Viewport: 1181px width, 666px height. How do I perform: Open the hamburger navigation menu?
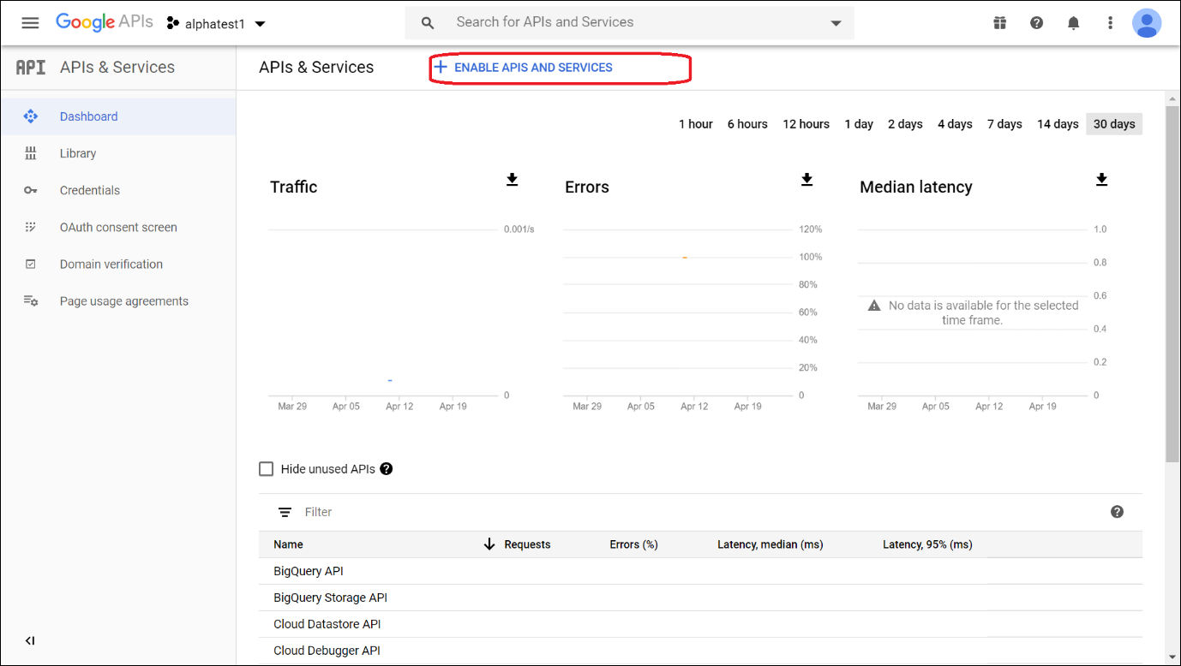(x=30, y=23)
